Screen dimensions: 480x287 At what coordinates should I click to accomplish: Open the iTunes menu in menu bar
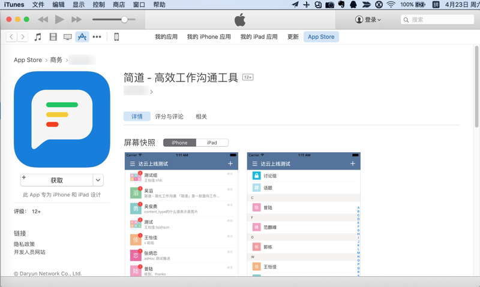(14, 5)
